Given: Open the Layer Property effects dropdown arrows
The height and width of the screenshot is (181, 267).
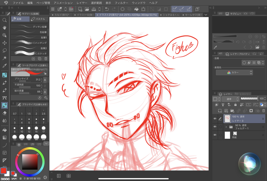Looking at the screenshot, I should (263, 62).
